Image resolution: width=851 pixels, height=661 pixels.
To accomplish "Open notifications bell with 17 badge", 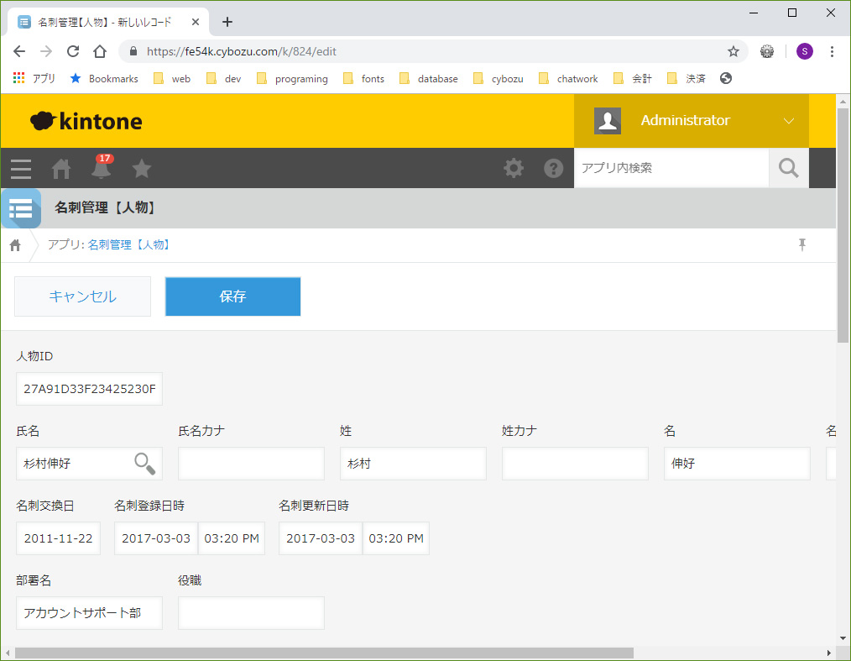I will [102, 167].
